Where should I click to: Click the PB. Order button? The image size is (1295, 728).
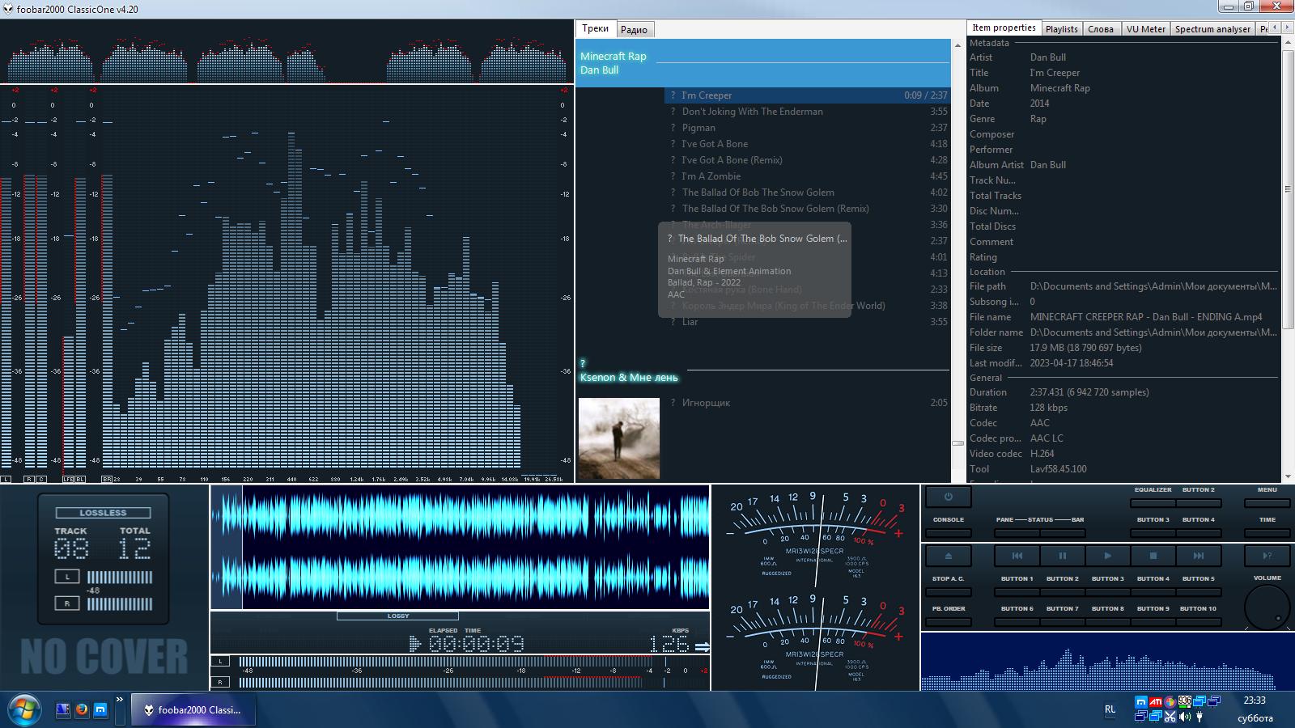[948, 621]
